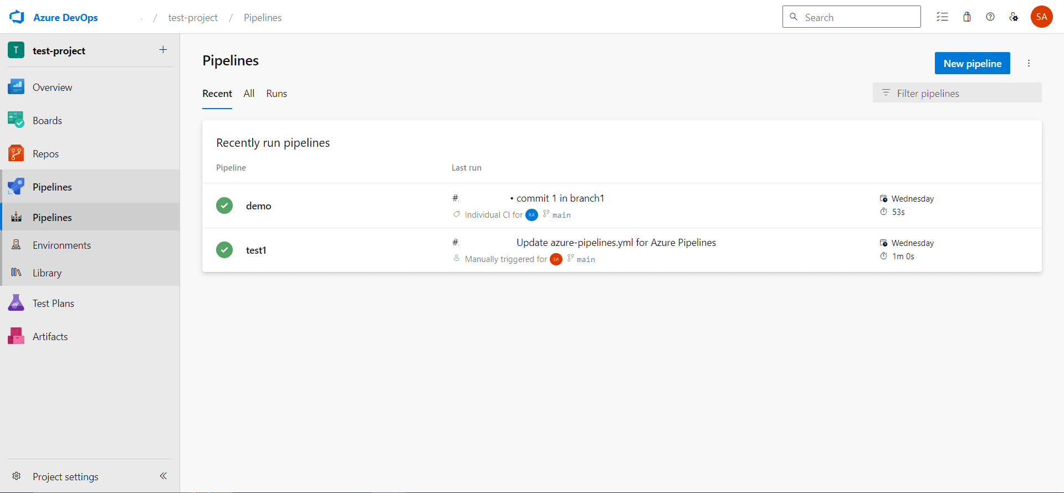The height and width of the screenshot is (493, 1064).
Task: Click the Azure DevOps logo icon
Action: [x=17, y=17]
